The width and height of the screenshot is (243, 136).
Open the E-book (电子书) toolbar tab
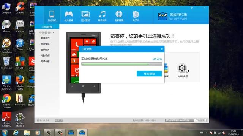pyautogui.click(x=136, y=16)
